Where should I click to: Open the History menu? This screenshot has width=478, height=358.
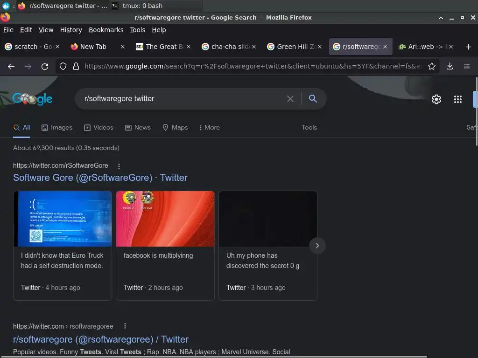coord(71,30)
